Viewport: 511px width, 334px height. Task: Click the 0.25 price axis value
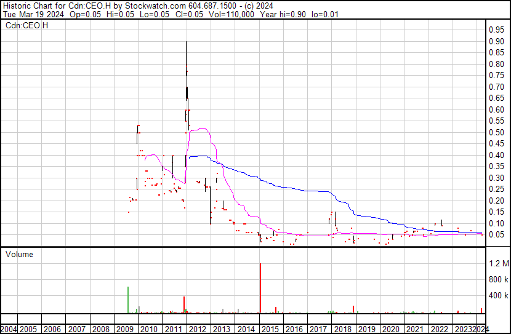[497, 189]
